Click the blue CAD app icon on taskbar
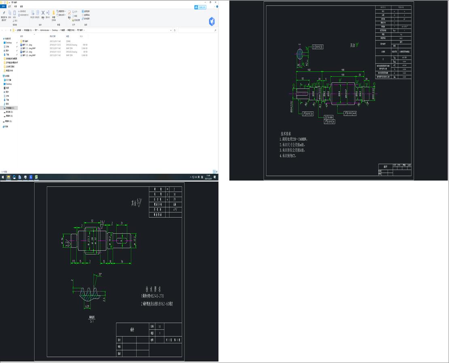Viewport: 449px width, 363px height. click(x=31, y=177)
